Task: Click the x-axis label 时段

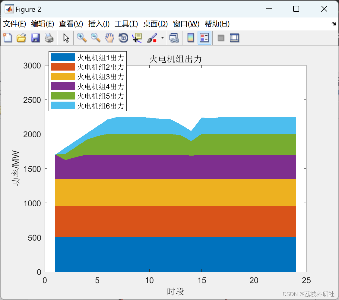Action: (175, 292)
